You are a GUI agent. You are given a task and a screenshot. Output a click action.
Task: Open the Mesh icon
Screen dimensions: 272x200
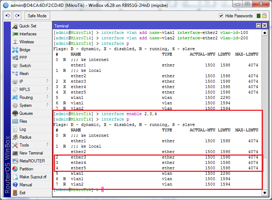click(x=15, y=74)
